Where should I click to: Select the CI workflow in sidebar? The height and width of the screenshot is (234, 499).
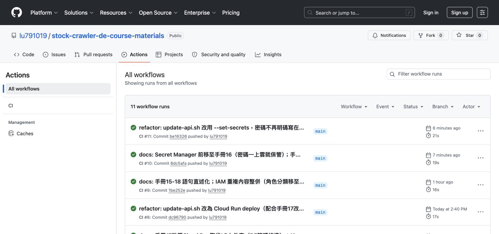pos(58,106)
